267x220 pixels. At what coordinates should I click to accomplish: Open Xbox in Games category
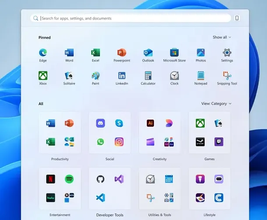tap(200, 123)
